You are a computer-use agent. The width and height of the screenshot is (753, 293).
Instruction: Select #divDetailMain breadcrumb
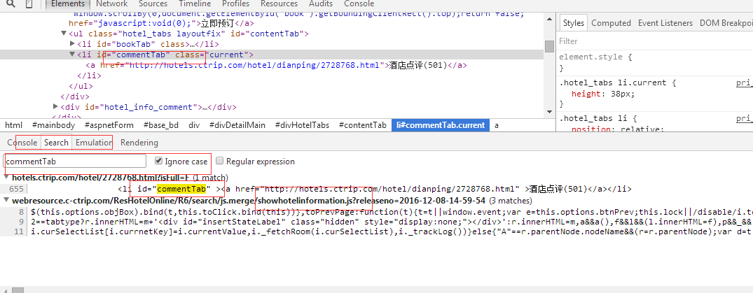click(237, 125)
